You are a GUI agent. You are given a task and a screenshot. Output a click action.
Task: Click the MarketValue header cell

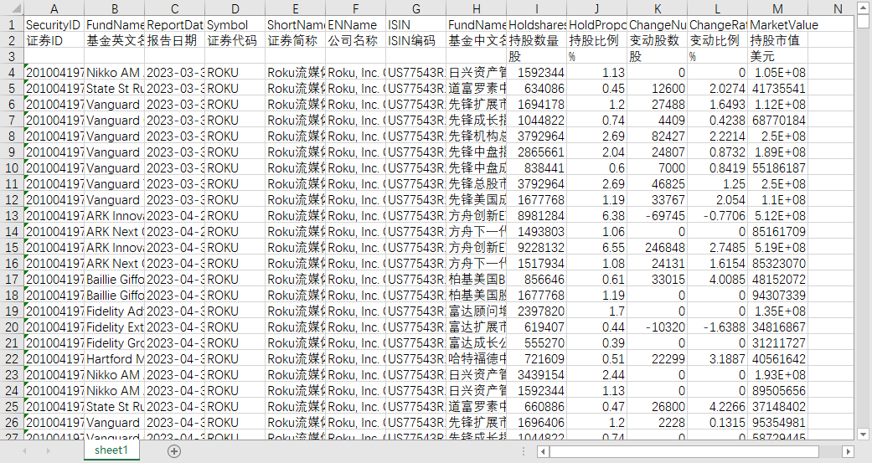[778, 24]
